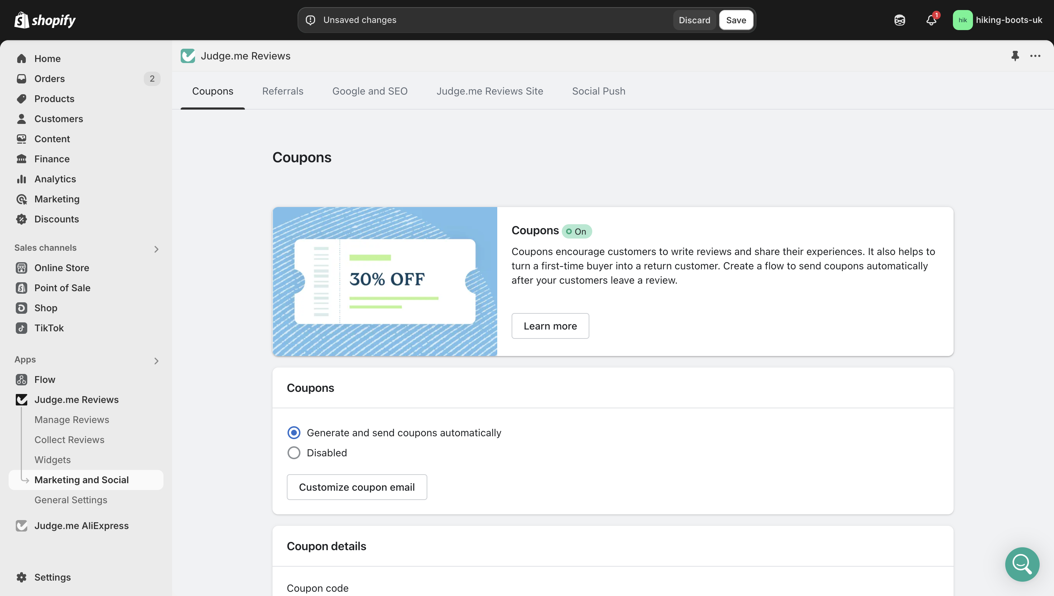The image size is (1054, 596).
Task: Expand Apps section chevron
Action: [x=156, y=361]
